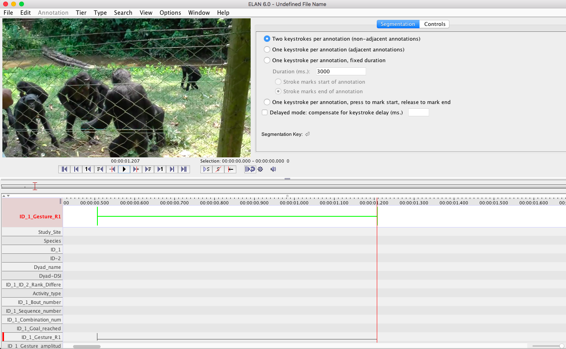Enable the Delayed mode checkbox
566x349 pixels.
(265, 113)
